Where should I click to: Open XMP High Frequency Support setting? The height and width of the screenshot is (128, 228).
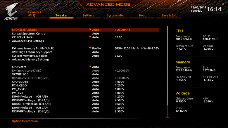click(32, 52)
